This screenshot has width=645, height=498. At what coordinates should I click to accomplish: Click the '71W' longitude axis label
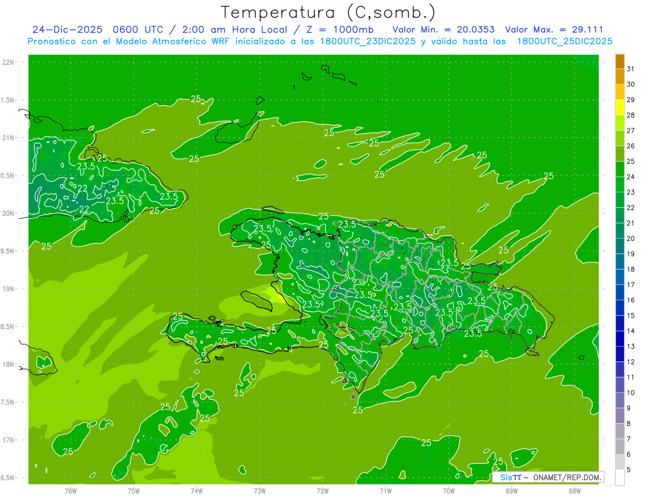(x=385, y=490)
